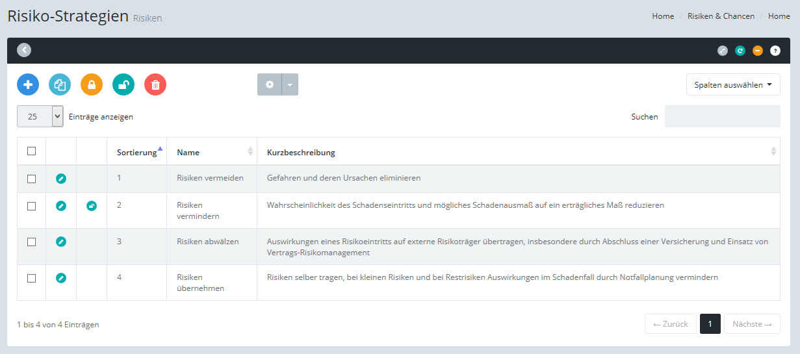Toggle the select-all checkbox in table header
The width and height of the screenshot is (800, 354).
[x=31, y=151]
